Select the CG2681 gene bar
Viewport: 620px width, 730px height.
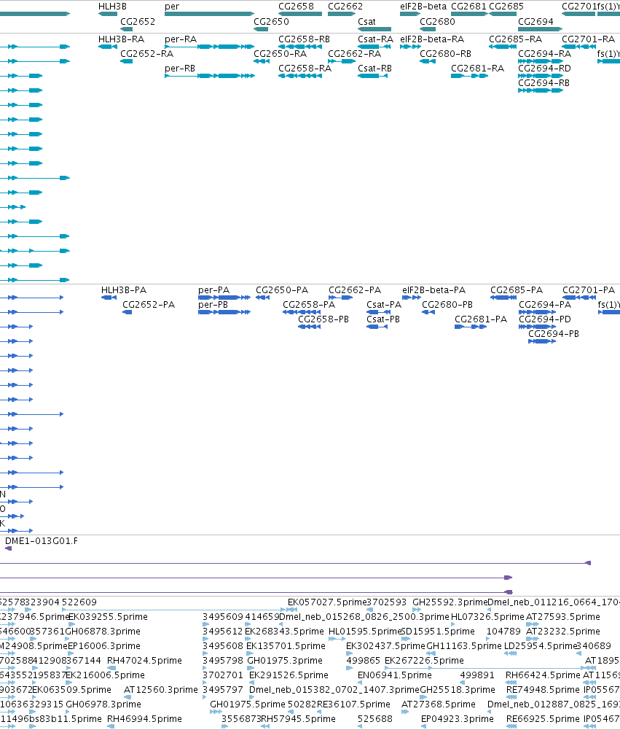point(469,14)
